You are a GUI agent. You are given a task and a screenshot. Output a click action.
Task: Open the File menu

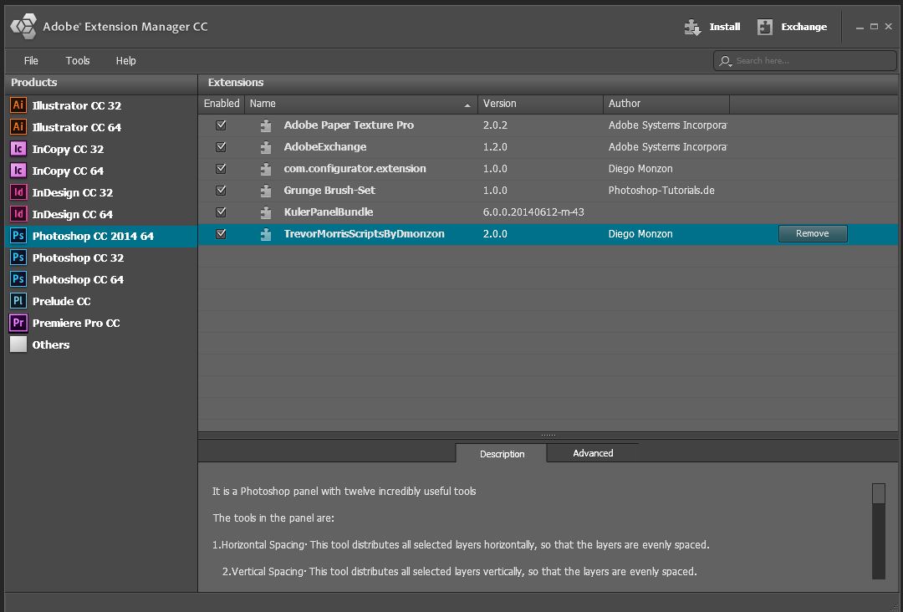click(x=30, y=60)
